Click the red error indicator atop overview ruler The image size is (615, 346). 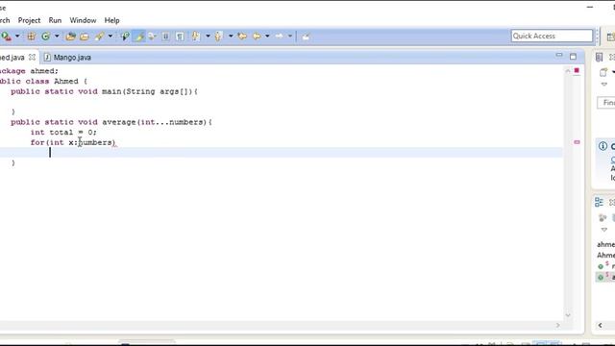pyautogui.click(x=577, y=70)
